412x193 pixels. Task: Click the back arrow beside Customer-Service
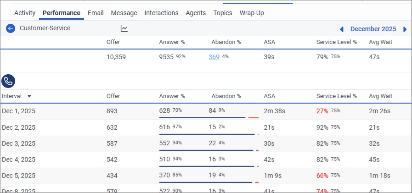[11, 28]
